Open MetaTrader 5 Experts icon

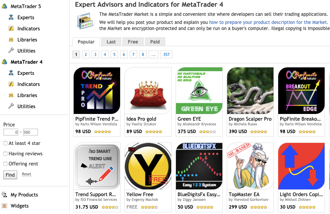tap(11, 17)
